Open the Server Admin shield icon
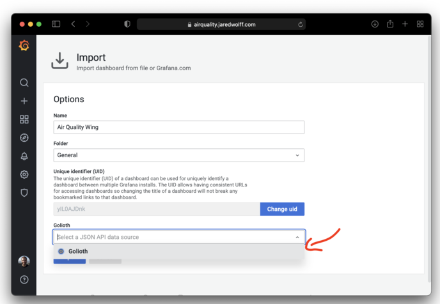440x304 pixels. 24,192
